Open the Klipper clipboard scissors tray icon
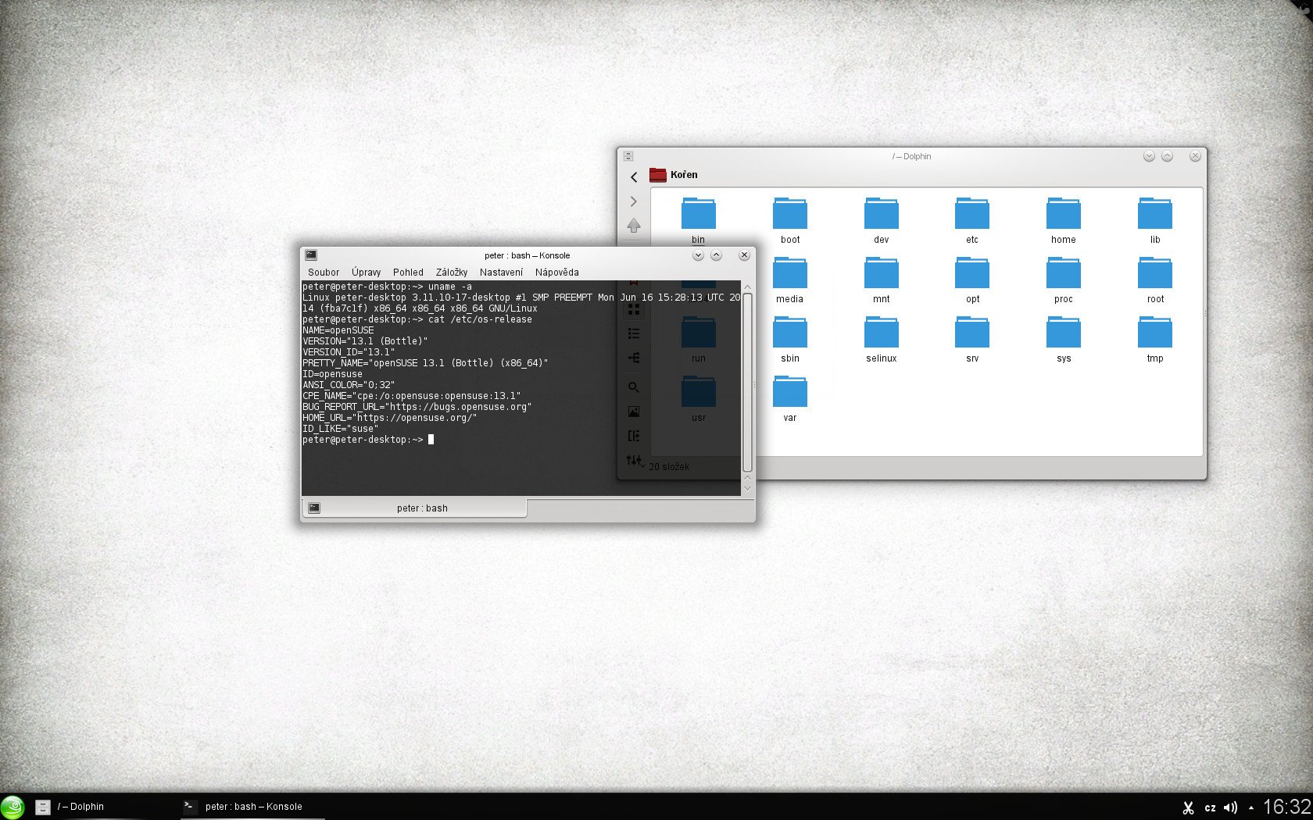This screenshot has height=820, width=1313. tap(1188, 808)
